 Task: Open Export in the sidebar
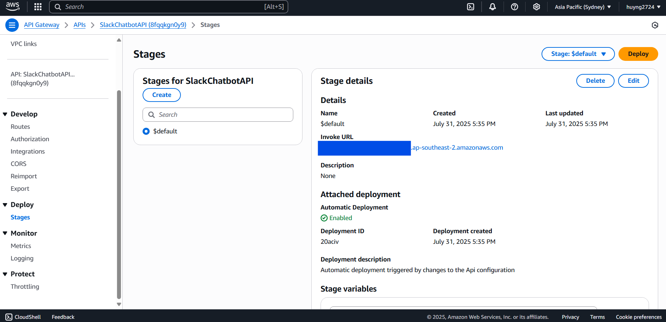point(20,189)
